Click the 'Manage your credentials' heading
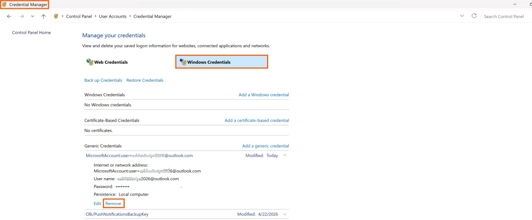 [x=114, y=35]
